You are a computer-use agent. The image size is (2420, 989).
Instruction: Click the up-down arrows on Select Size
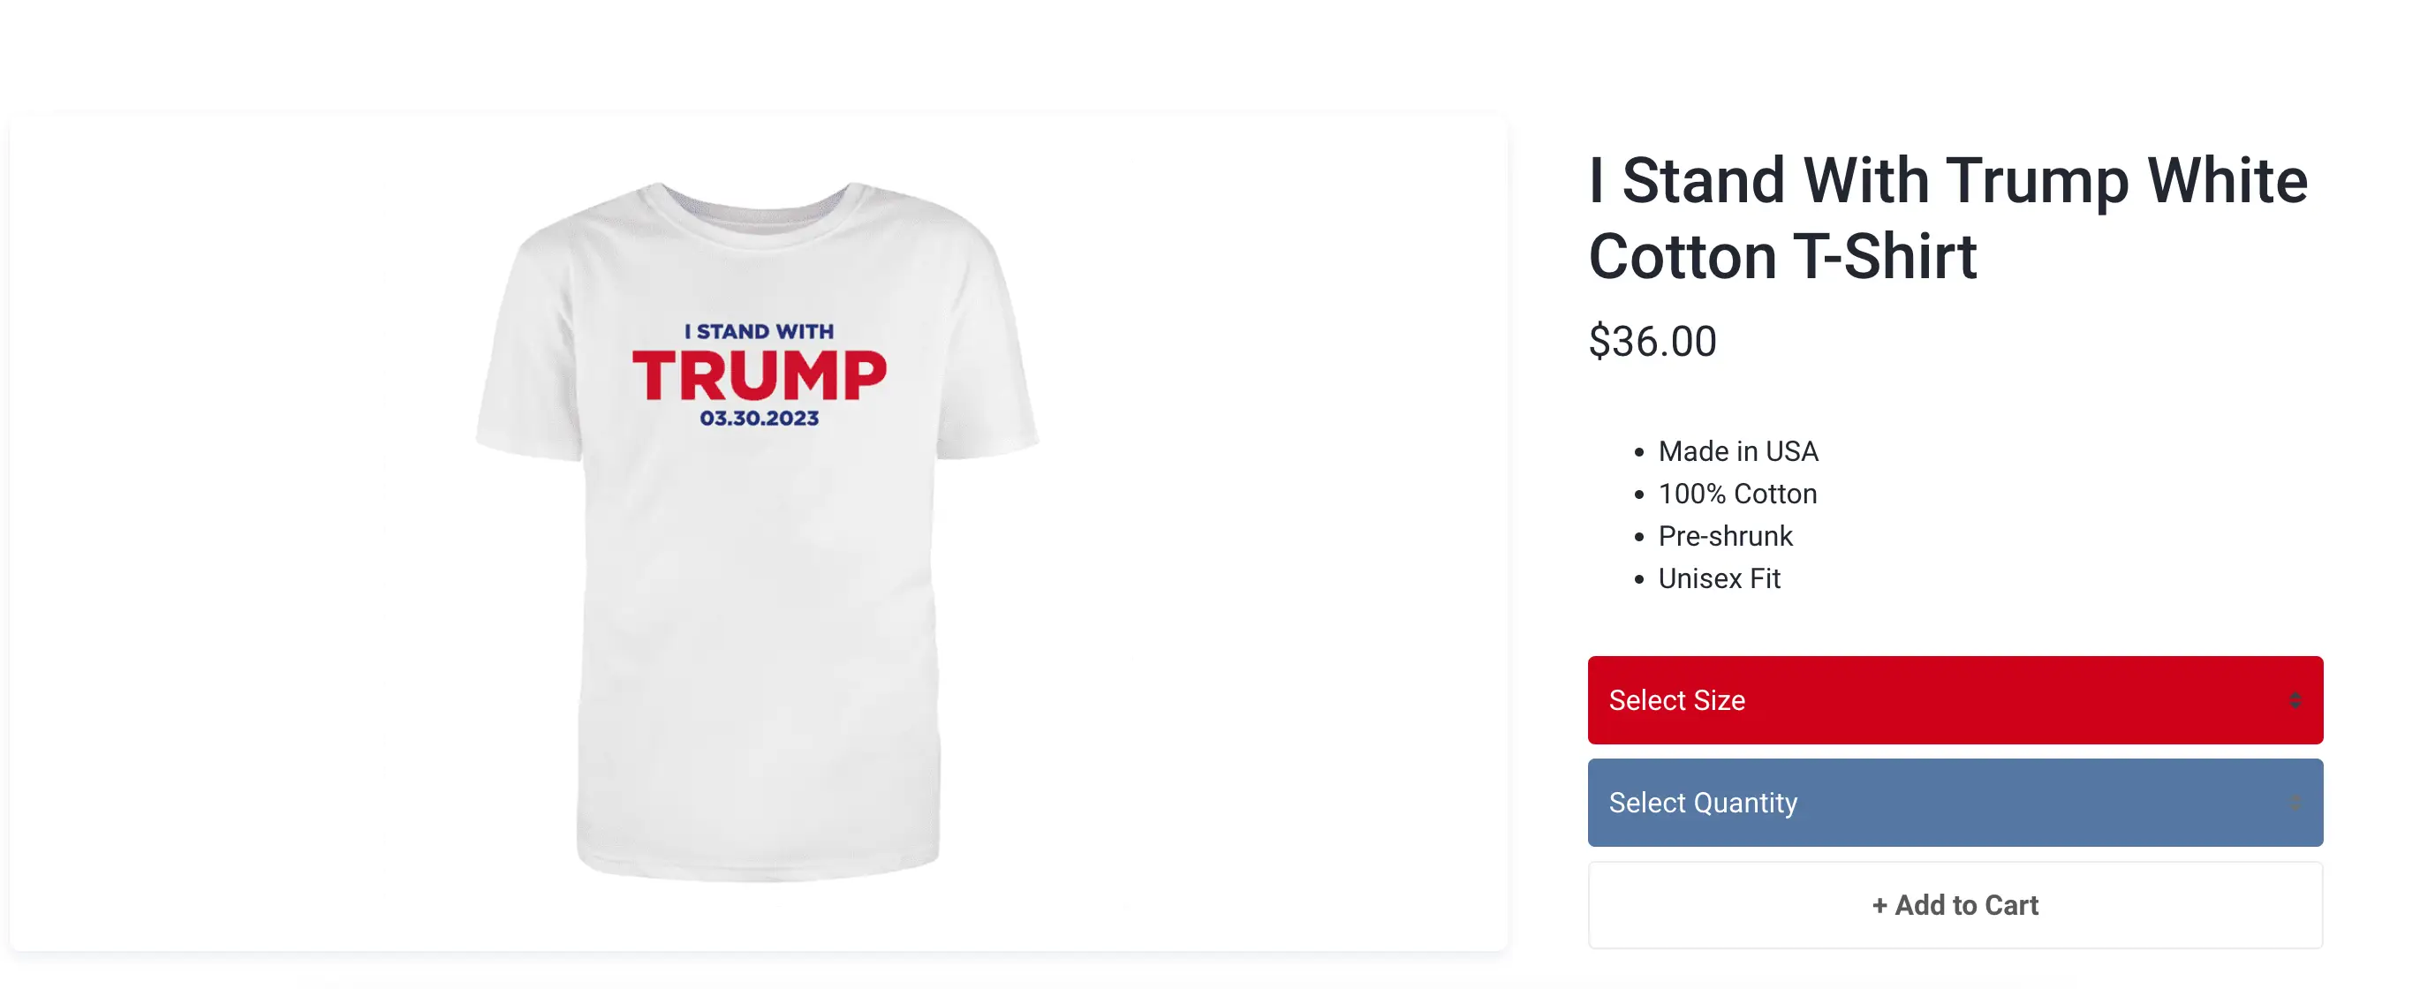coord(2295,699)
